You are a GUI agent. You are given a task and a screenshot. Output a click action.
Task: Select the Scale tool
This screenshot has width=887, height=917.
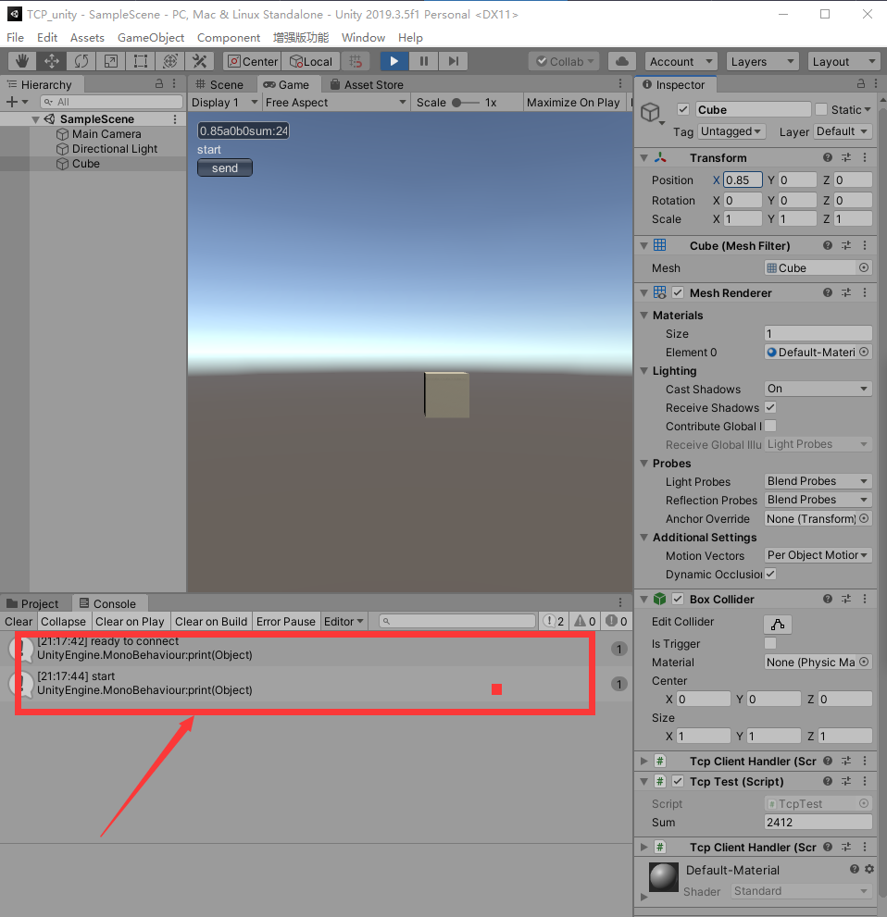[x=111, y=61]
